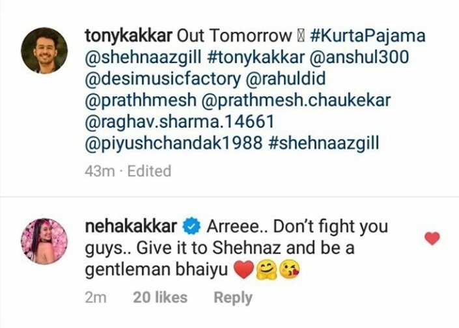The width and height of the screenshot is (459, 328).
Task: Open tonykakkar's profile picture
Action: click(44, 51)
